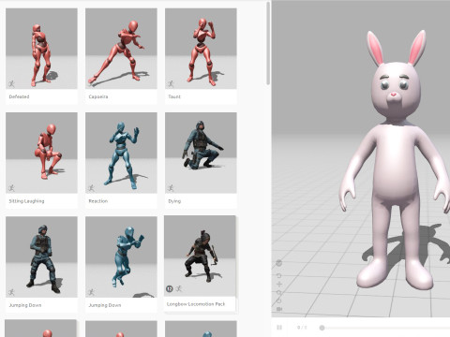Select the Reaction animation thumbnail
Image resolution: width=450 pixels, height=337 pixels.
[x=121, y=153]
